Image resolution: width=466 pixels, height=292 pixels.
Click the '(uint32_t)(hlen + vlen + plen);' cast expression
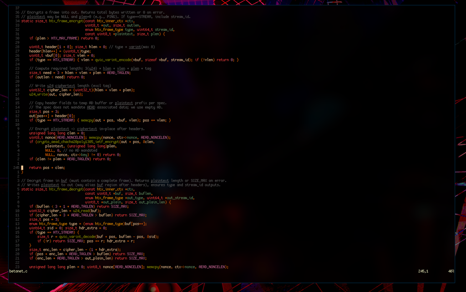pyautogui.click(x=104, y=90)
